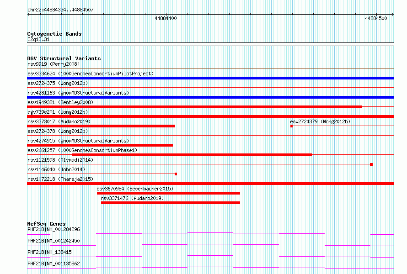This screenshot has width=407, height=274.
Task: Select variant nsv1146040 (John2014) label
Action: (x=56, y=169)
